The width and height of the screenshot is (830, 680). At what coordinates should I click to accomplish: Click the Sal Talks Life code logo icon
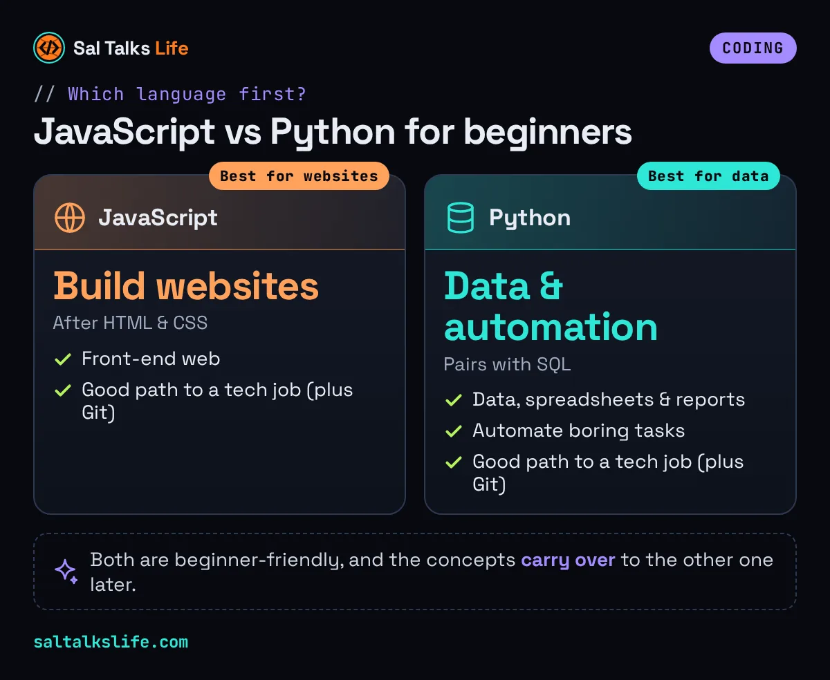point(49,48)
